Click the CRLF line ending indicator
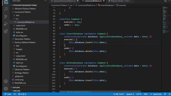The height and width of the screenshot is (96, 171). (146, 94)
